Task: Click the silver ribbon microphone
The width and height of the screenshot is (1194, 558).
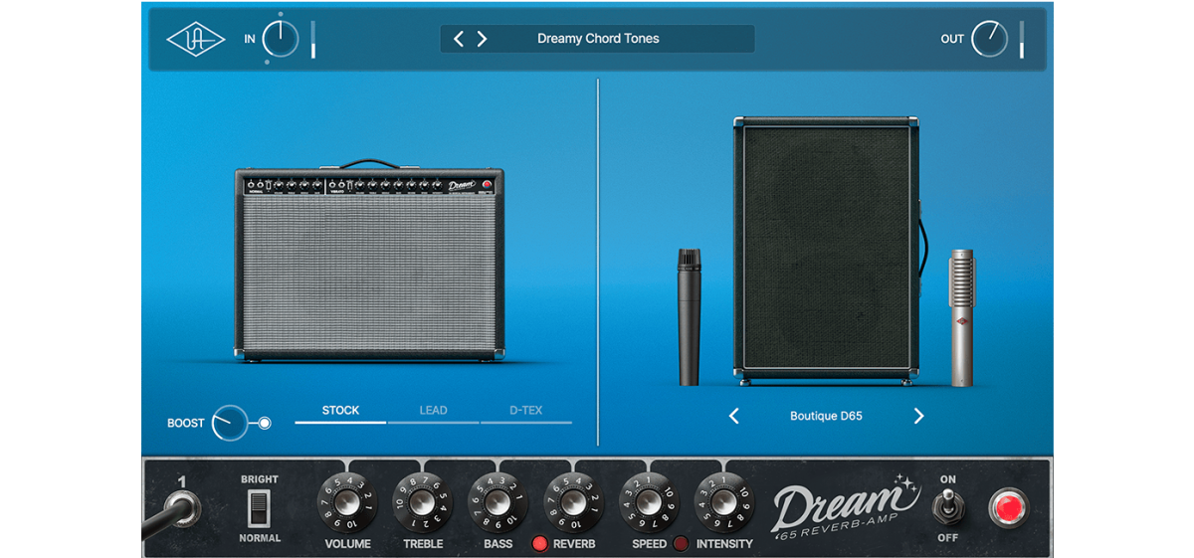Action: pyautogui.click(x=961, y=317)
